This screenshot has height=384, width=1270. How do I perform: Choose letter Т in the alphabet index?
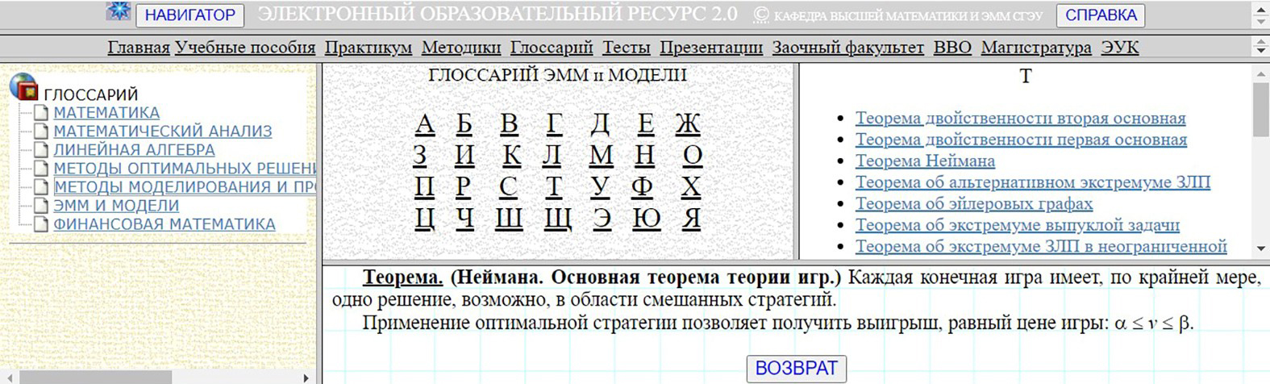coord(553,187)
